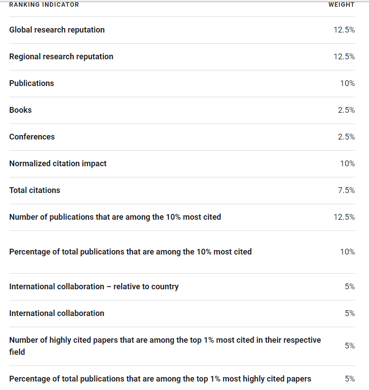369x390 pixels.
Task: Click the 7.5% weight for Total citations
Action: click(x=346, y=190)
